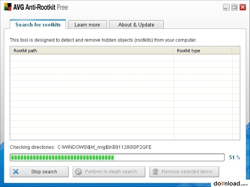Image resolution: width=250 pixels, height=187 pixels.
Task: Click Remove selected items text
Action: (187, 172)
